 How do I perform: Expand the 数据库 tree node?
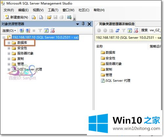[9, 43]
